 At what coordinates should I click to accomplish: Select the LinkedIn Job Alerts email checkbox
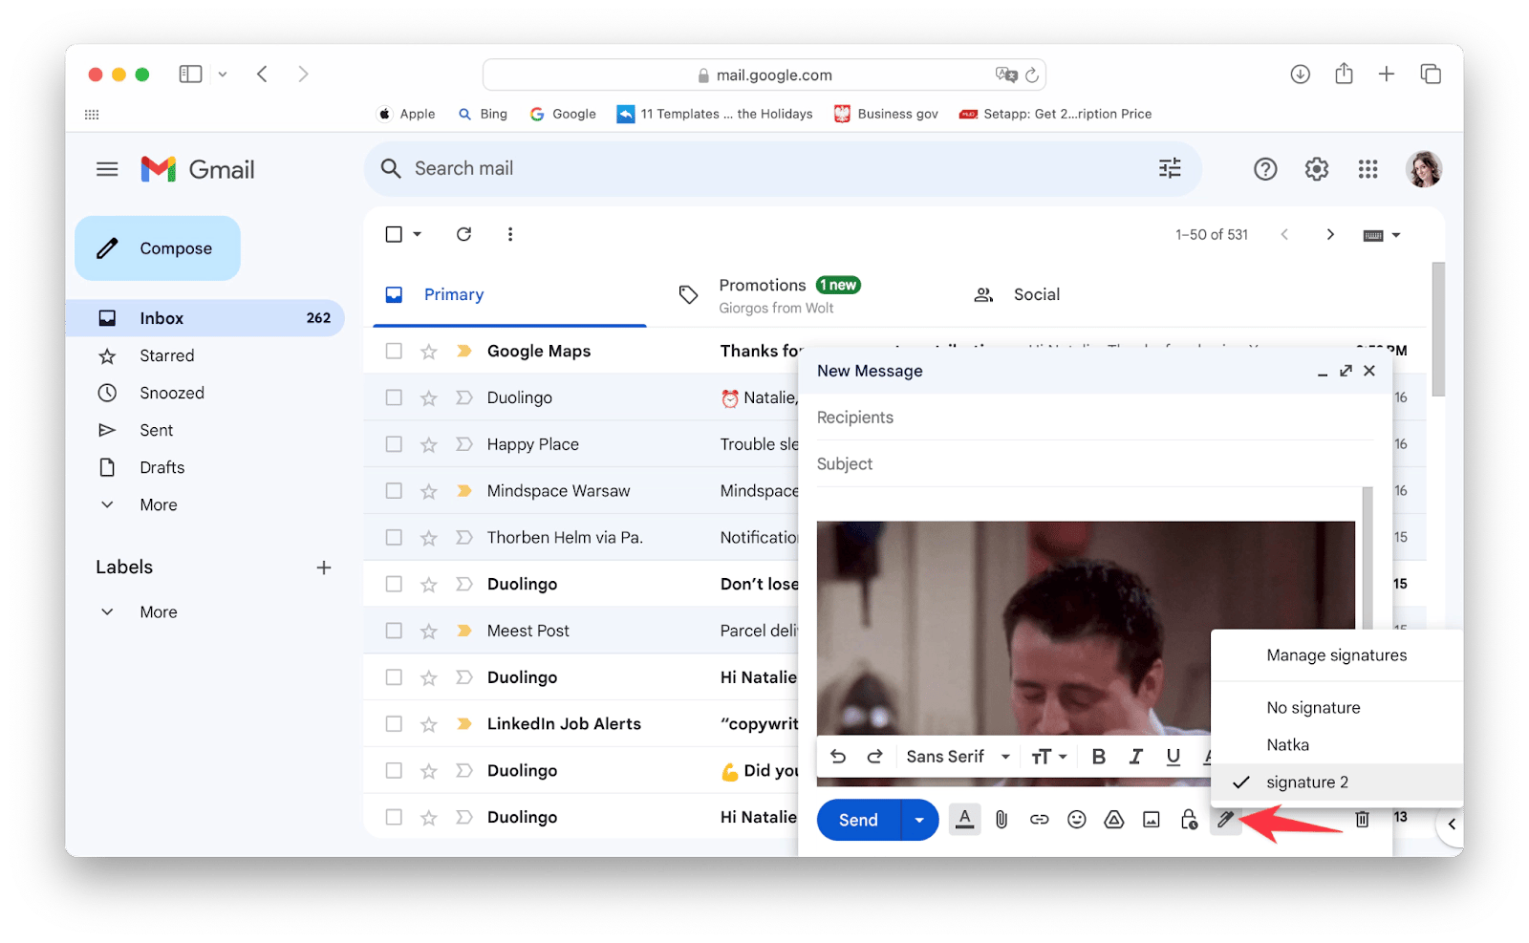(394, 724)
